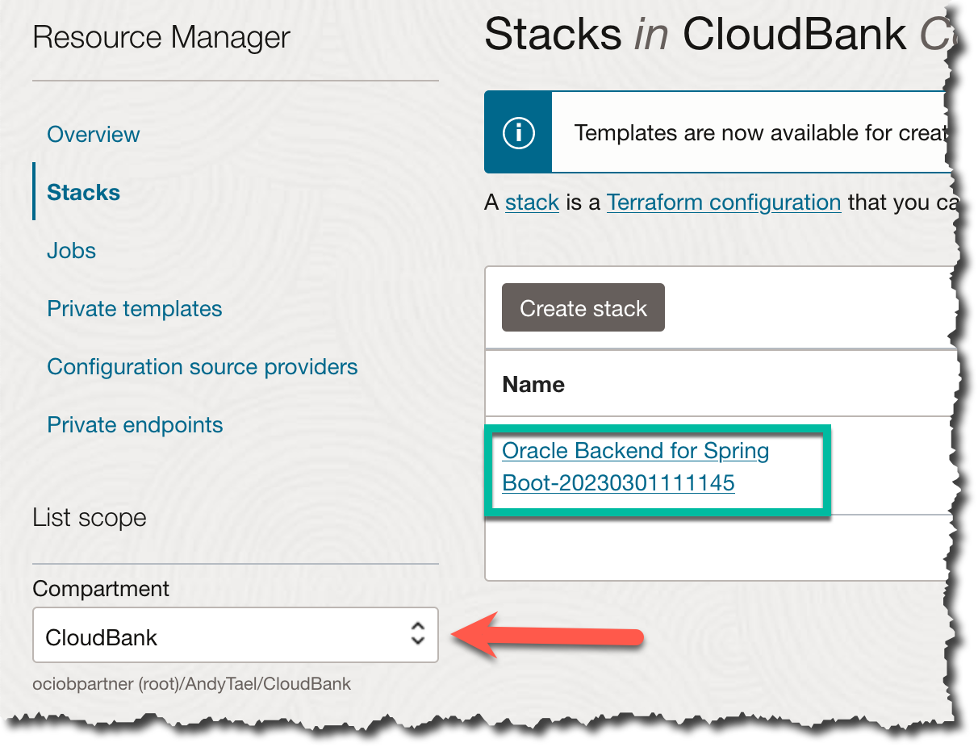978x747 pixels.
Task: Select the Compartment selector chevron icon
Action: [418, 635]
